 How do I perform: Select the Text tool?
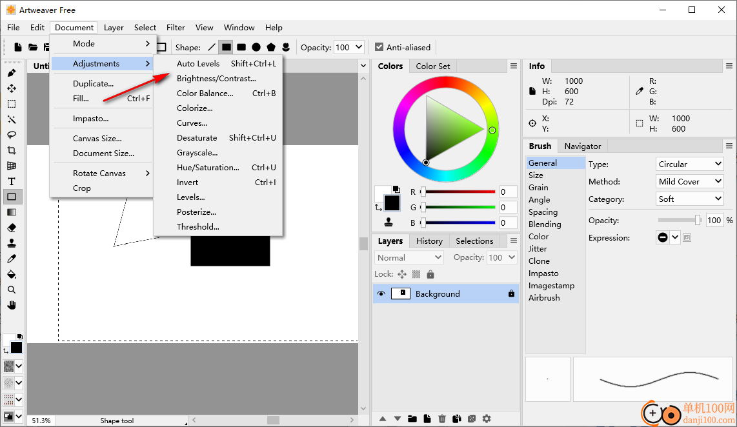click(12, 181)
